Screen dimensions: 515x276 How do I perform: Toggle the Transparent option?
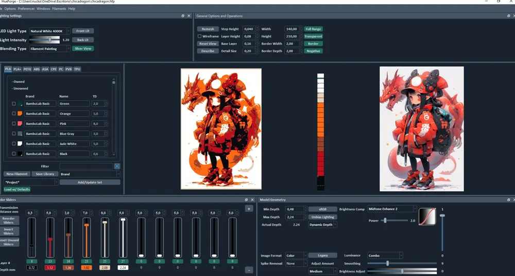click(313, 36)
